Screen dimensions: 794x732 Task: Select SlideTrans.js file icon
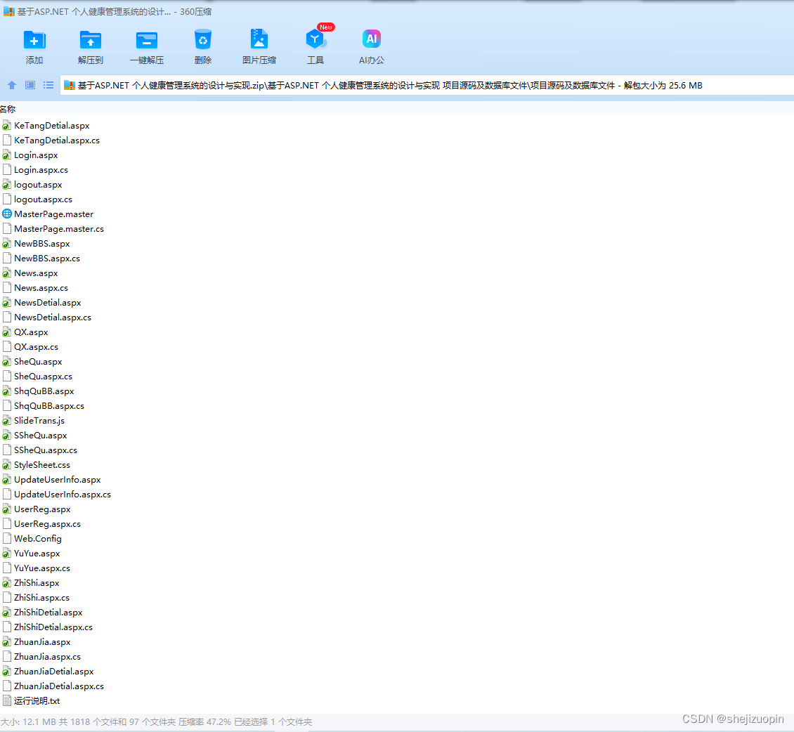pos(6,421)
